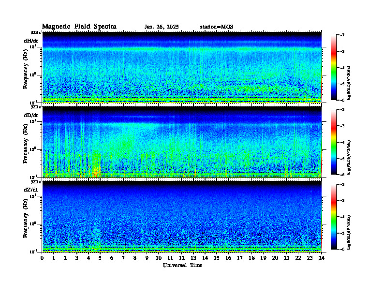383x296 pixels.
Task: Click the hour tick label "12" on time axis
Action: click(x=182, y=258)
